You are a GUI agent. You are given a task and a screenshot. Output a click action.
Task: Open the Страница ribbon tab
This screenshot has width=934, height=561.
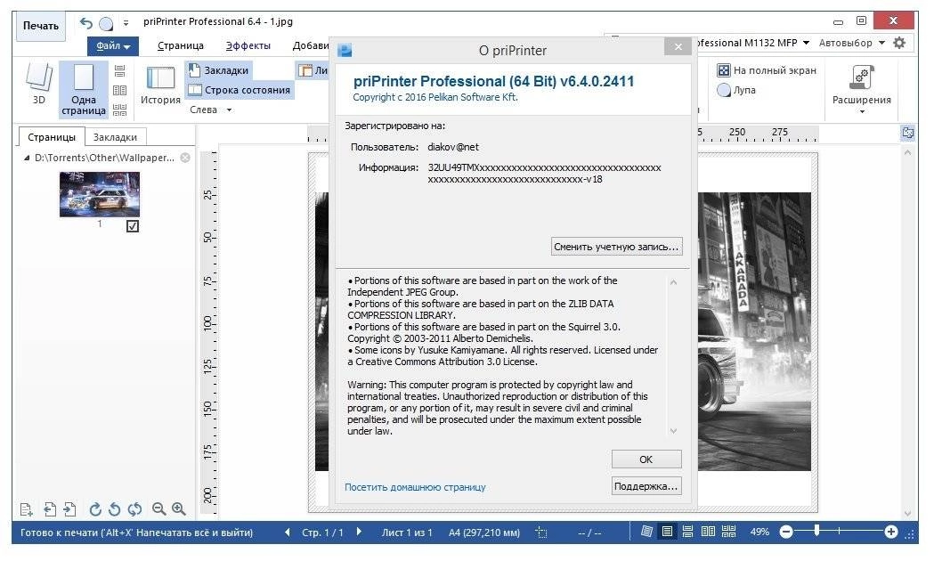(x=181, y=45)
